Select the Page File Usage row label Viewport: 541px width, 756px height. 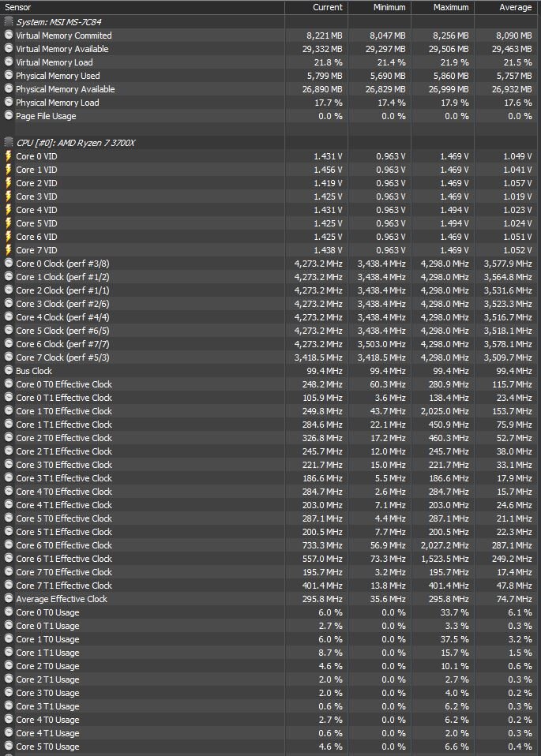tap(46, 116)
